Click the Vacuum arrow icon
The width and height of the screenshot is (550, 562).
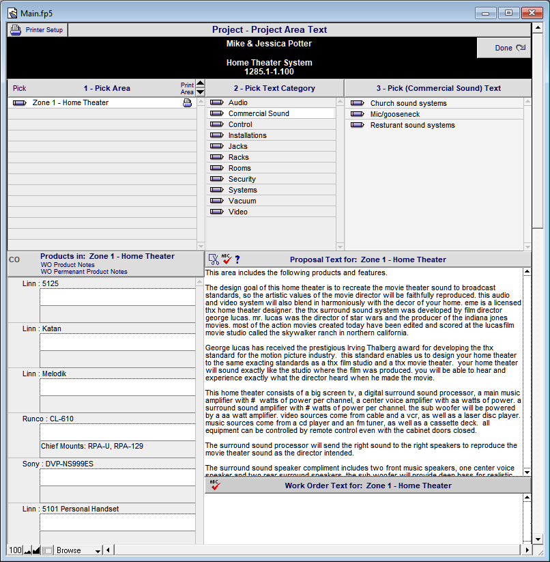click(216, 201)
